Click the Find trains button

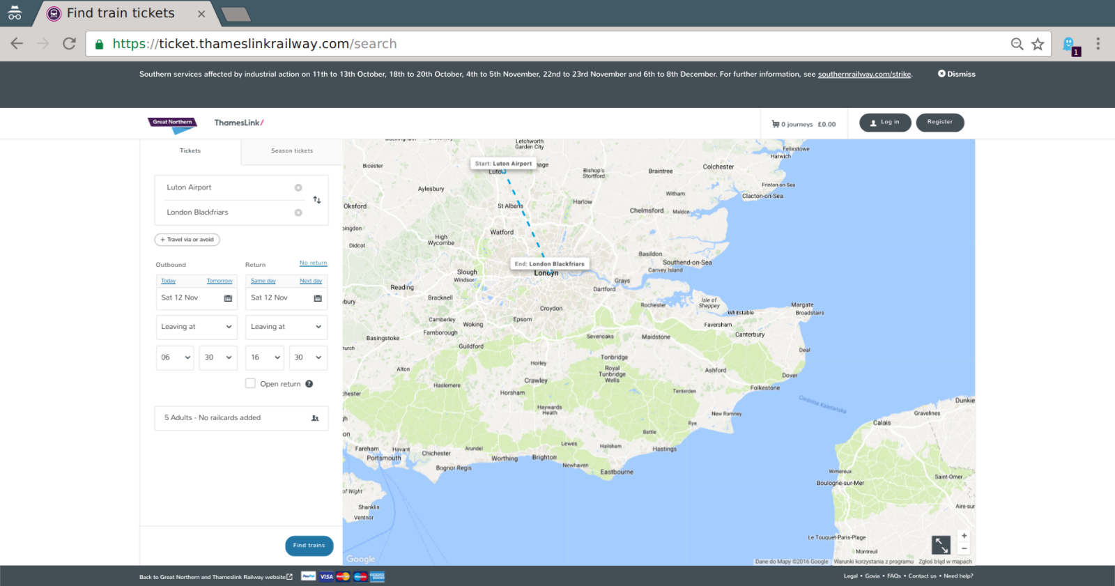pos(309,546)
